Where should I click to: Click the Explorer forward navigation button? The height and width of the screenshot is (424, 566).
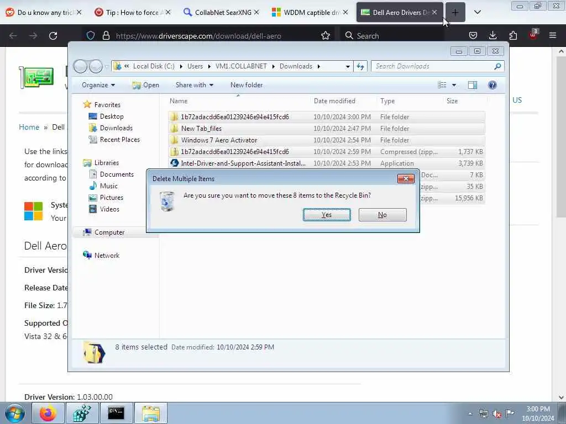click(96, 66)
